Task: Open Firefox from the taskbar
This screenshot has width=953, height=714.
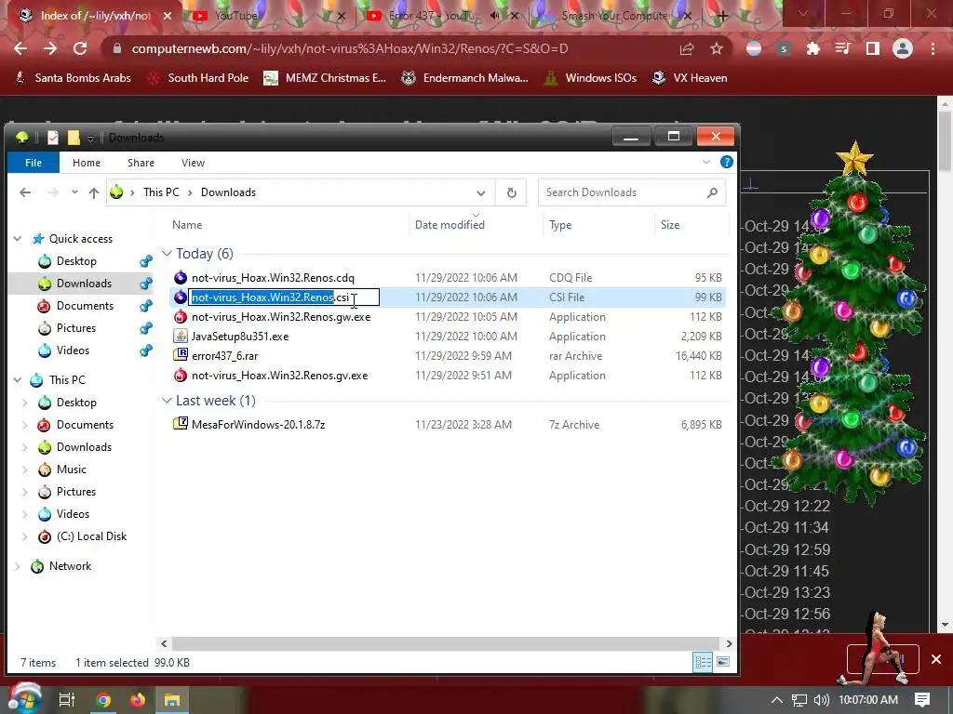Action: pos(138,700)
